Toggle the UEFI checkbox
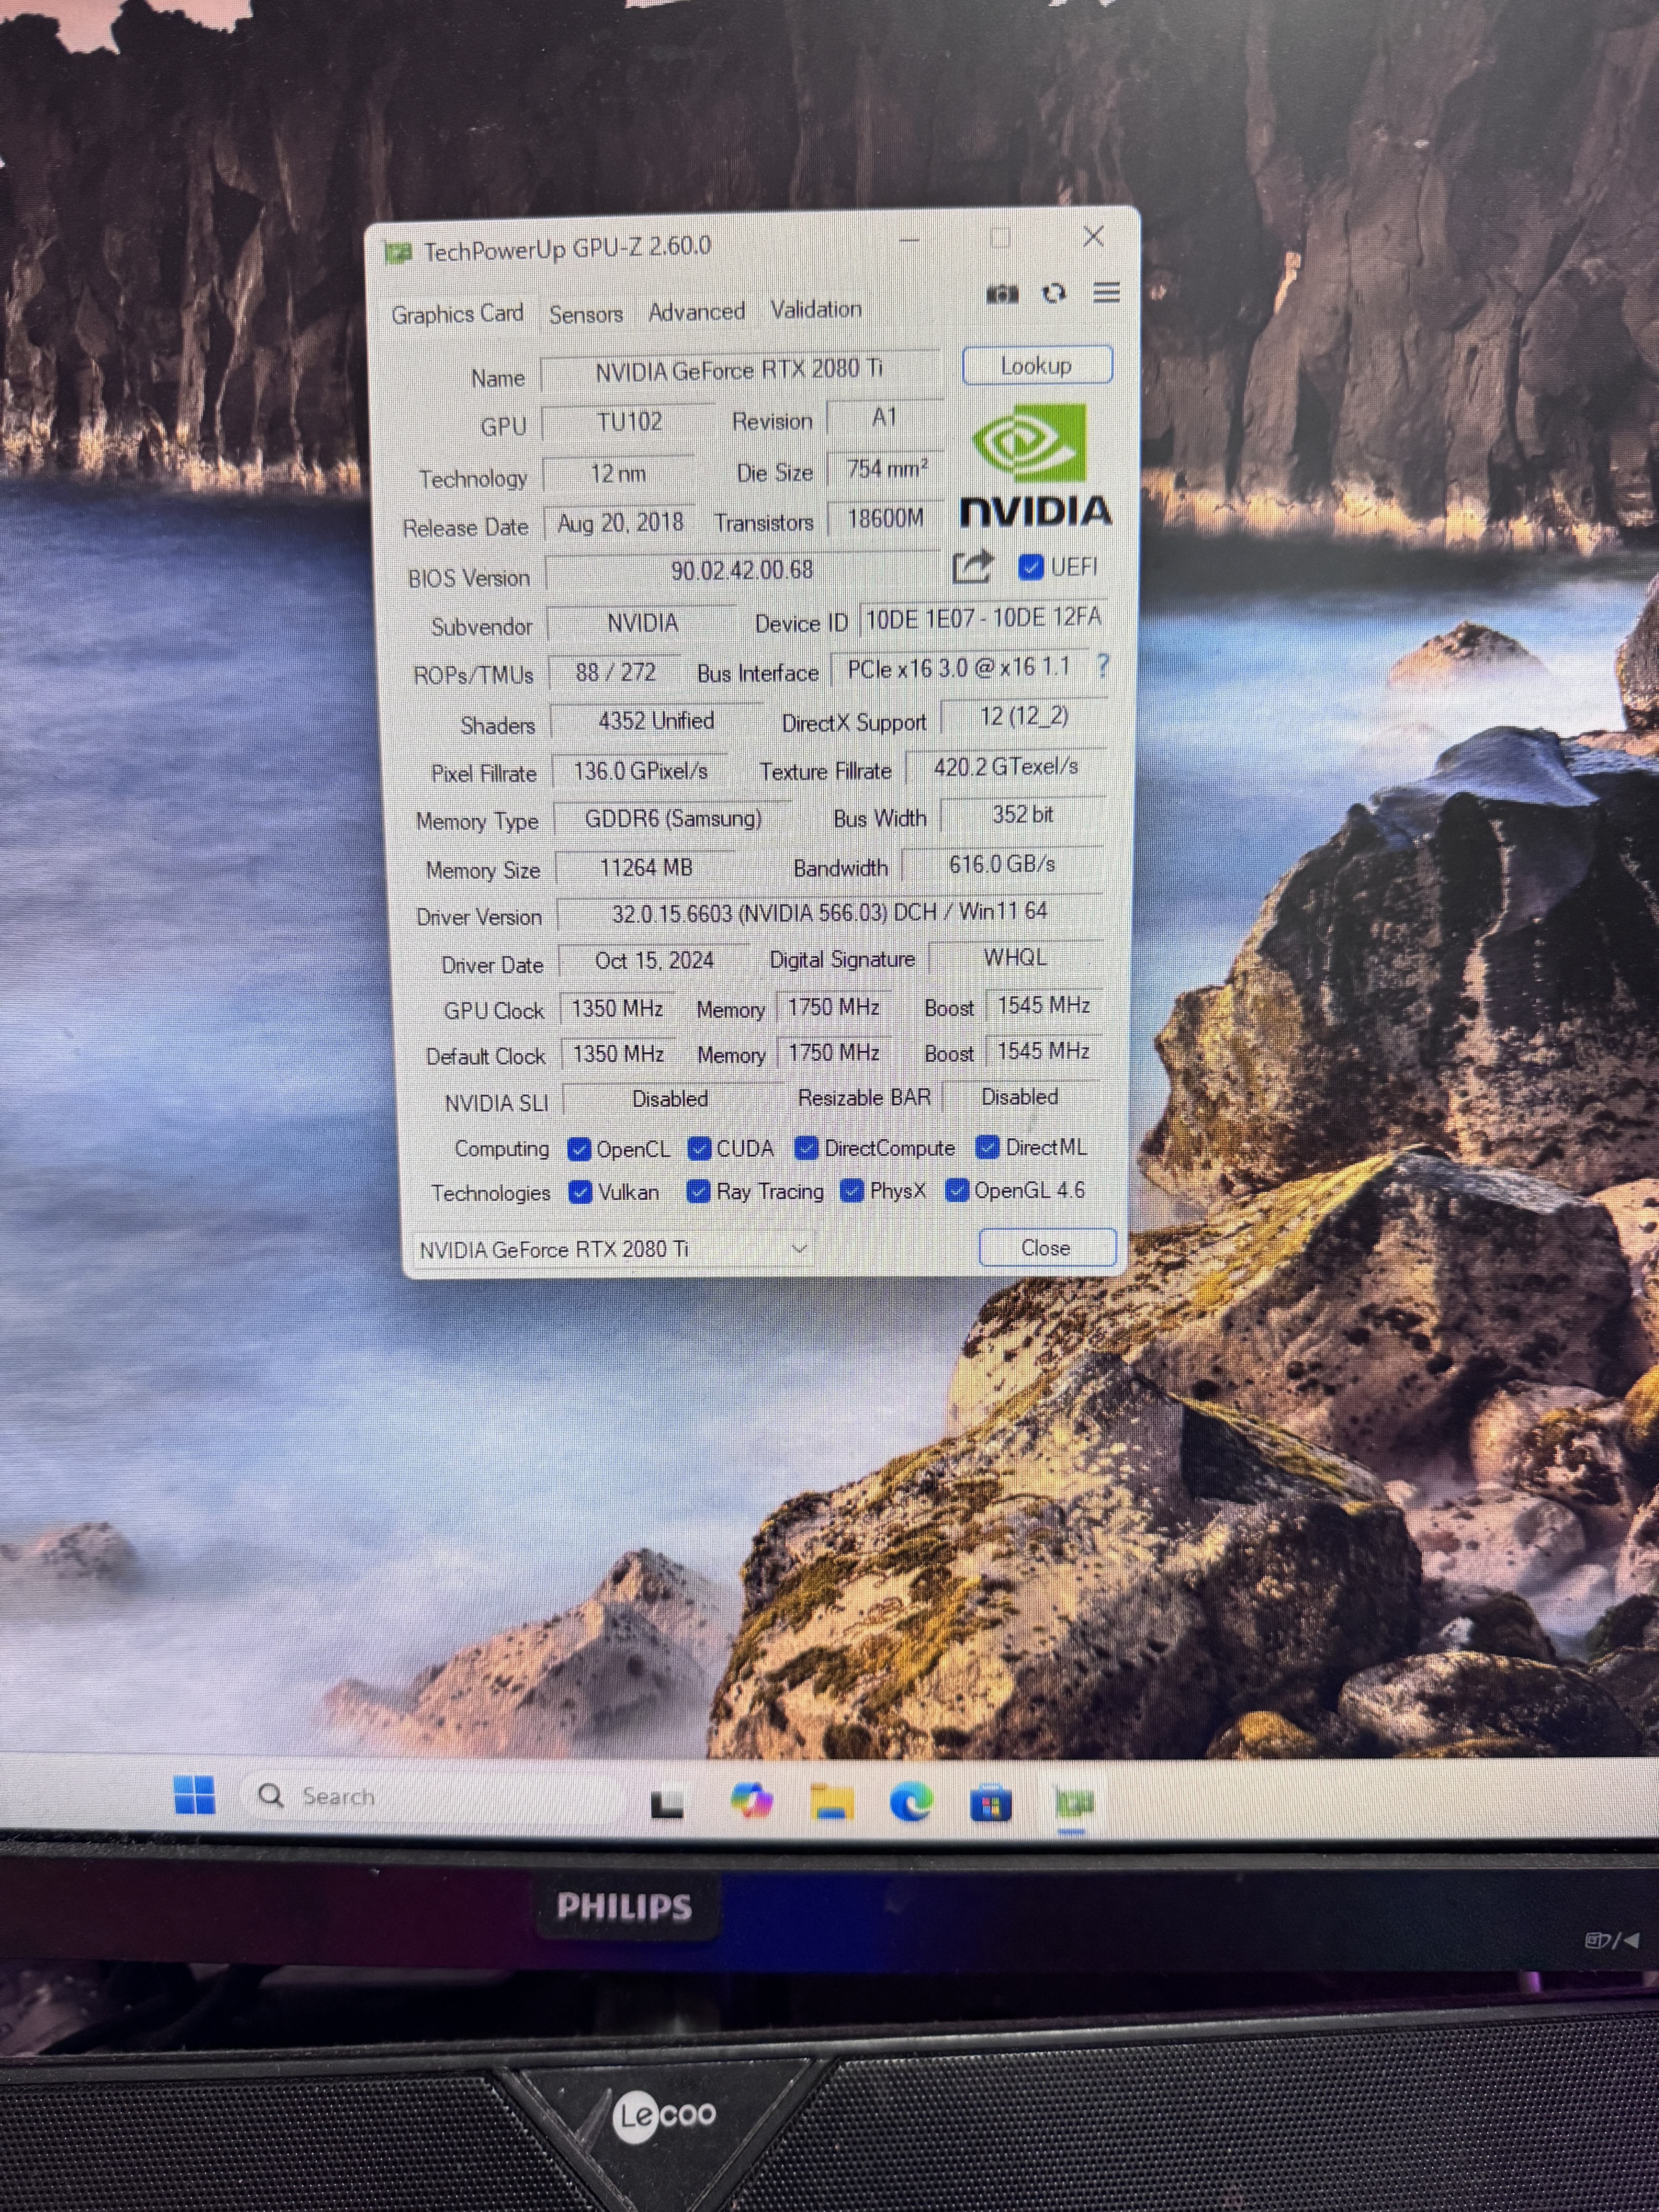Image resolution: width=1659 pixels, height=2212 pixels. coord(1030,568)
